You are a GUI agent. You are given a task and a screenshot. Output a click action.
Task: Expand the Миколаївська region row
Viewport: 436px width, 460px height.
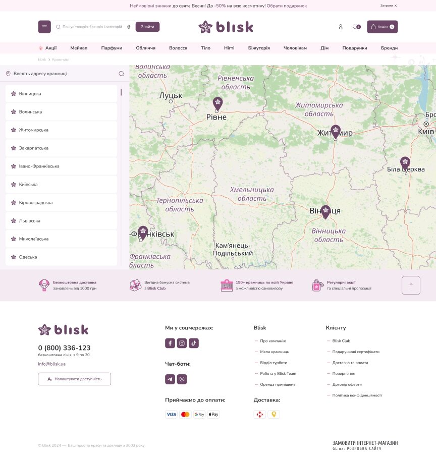[61, 239]
